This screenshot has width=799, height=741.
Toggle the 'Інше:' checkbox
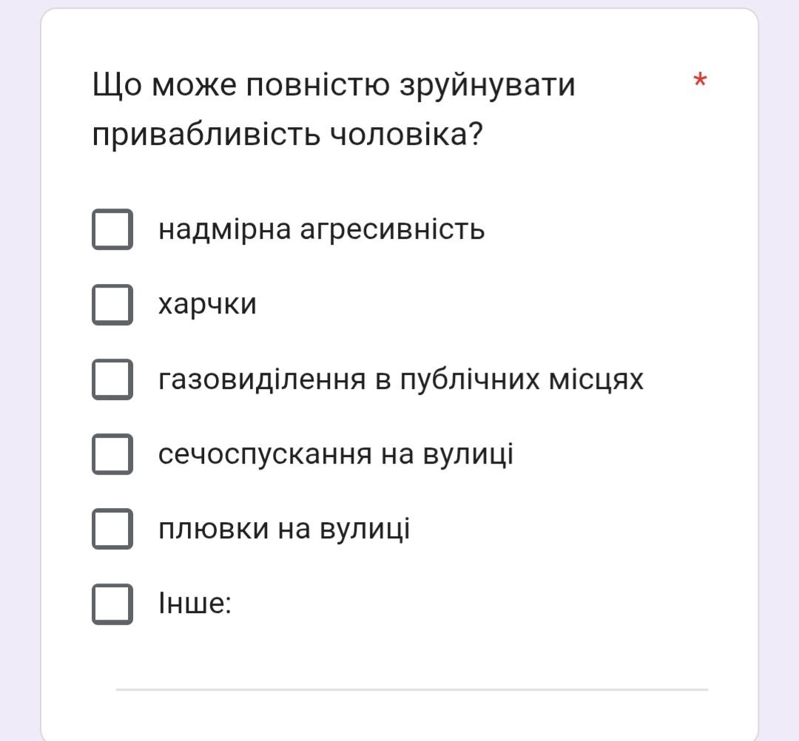pyautogui.click(x=112, y=604)
